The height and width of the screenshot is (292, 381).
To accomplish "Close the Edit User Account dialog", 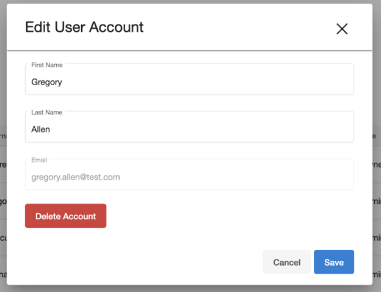I will (342, 29).
